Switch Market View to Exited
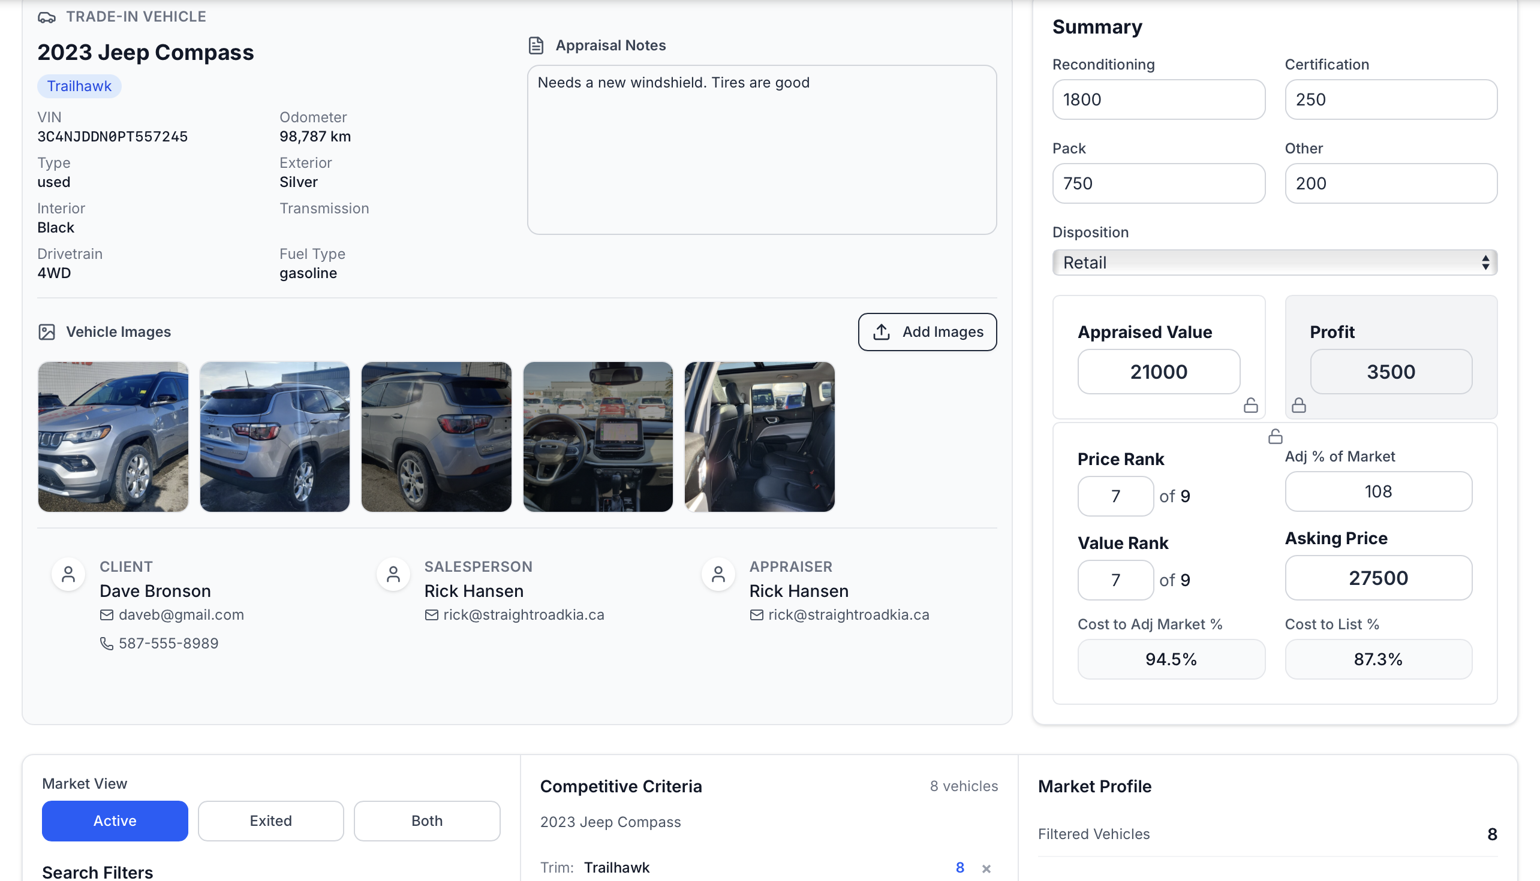 click(270, 820)
